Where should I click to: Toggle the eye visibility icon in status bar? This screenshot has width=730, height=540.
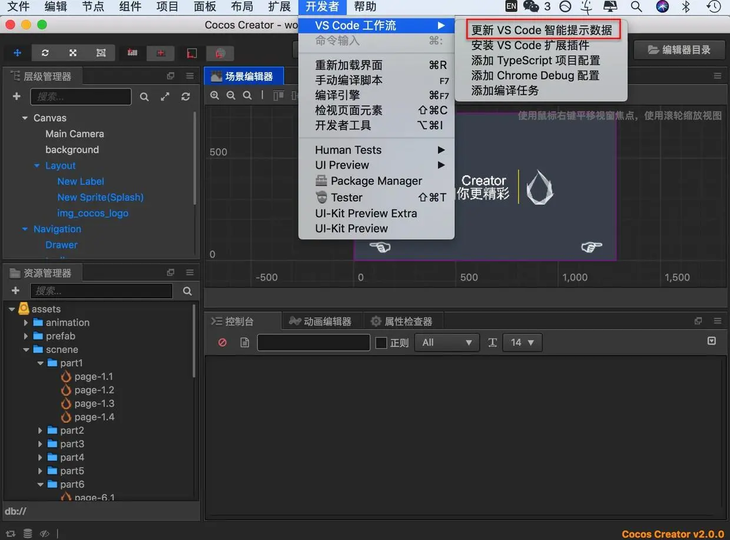click(x=44, y=533)
